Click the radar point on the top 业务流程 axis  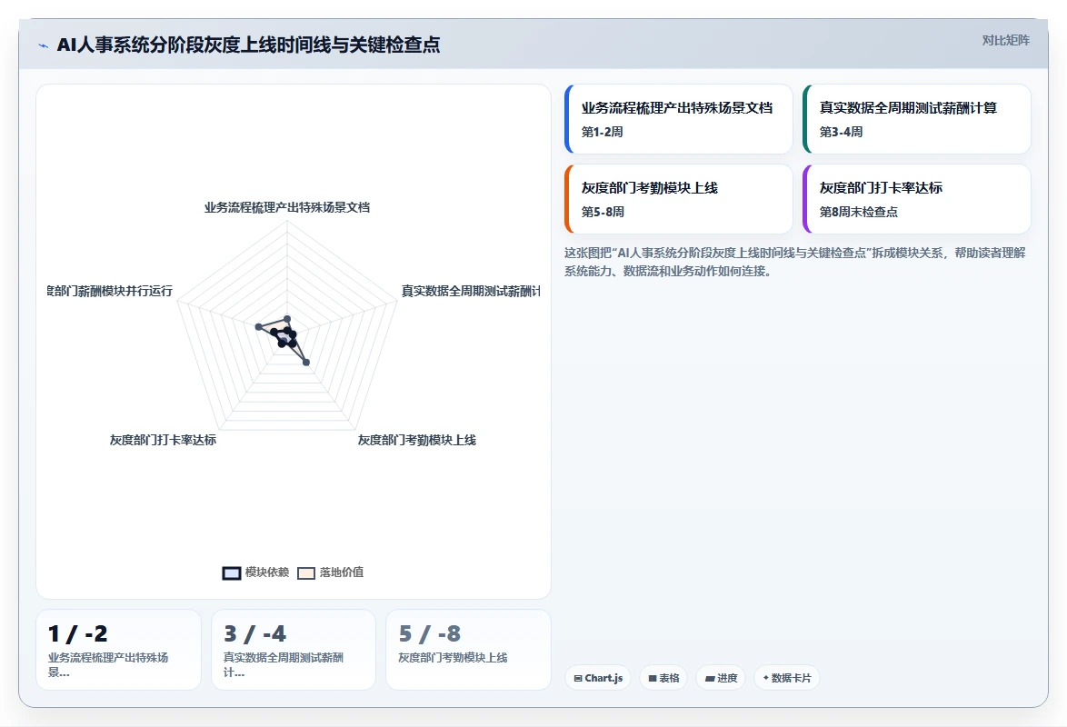coord(287,319)
